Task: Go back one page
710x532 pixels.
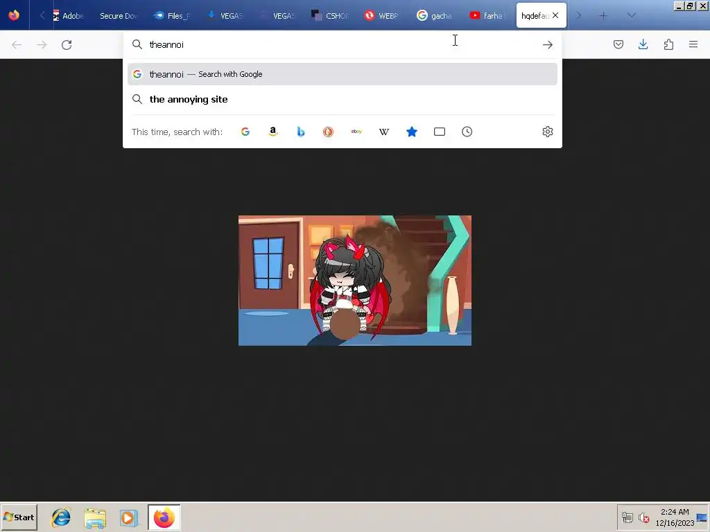Action: point(17,44)
